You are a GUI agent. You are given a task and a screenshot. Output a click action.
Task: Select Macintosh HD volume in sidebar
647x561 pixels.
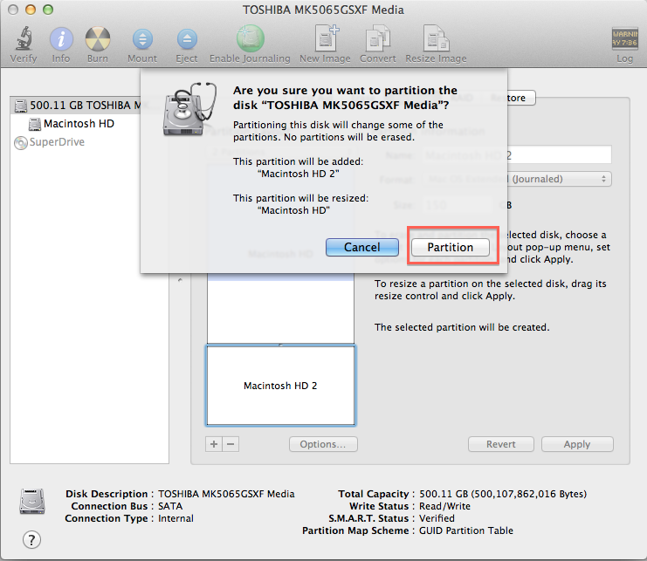click(79, 124)
